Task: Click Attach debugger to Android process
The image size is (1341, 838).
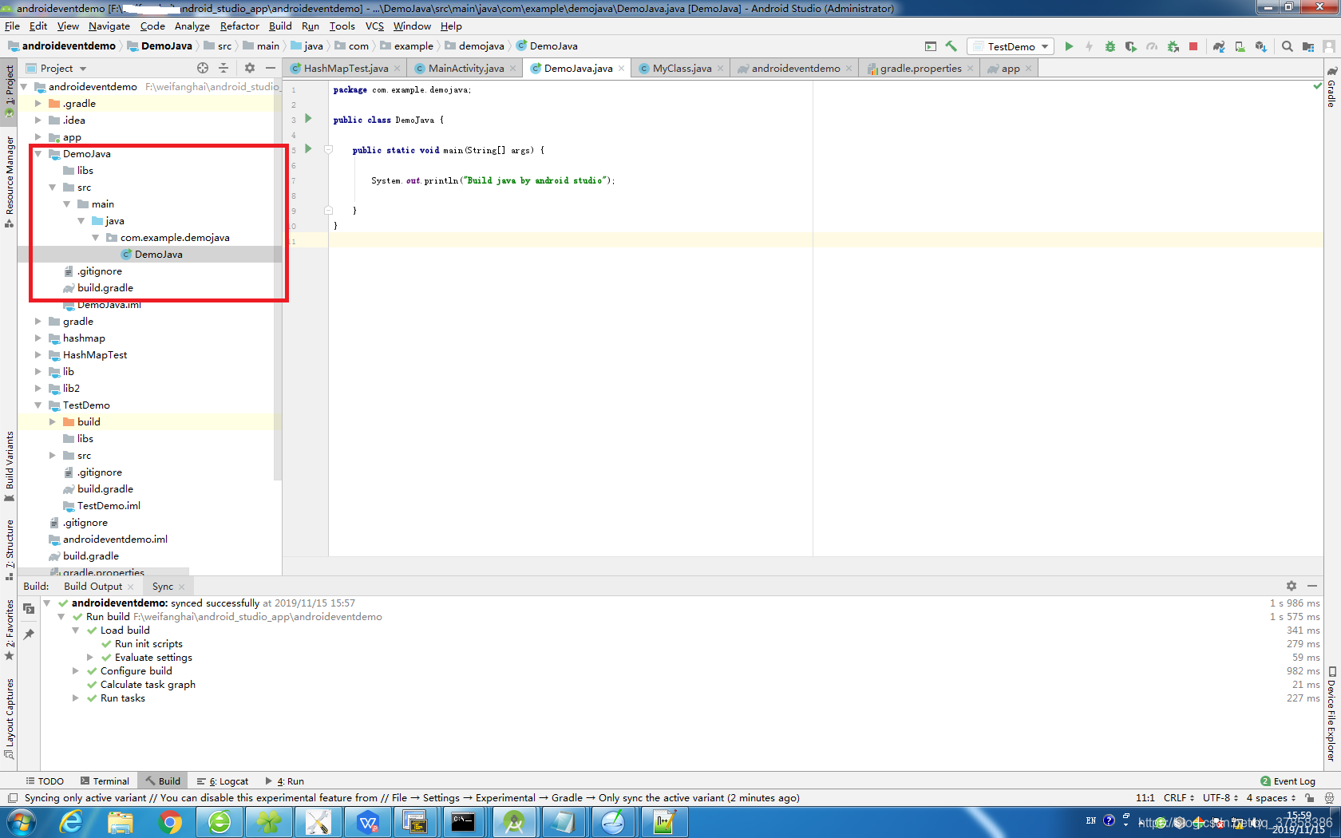Action: point(1173,46)
